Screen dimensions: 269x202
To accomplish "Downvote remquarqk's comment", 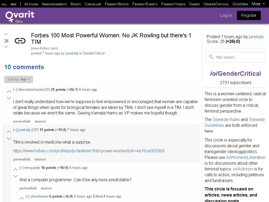I will pyautogui.click(x=15, y=176).
